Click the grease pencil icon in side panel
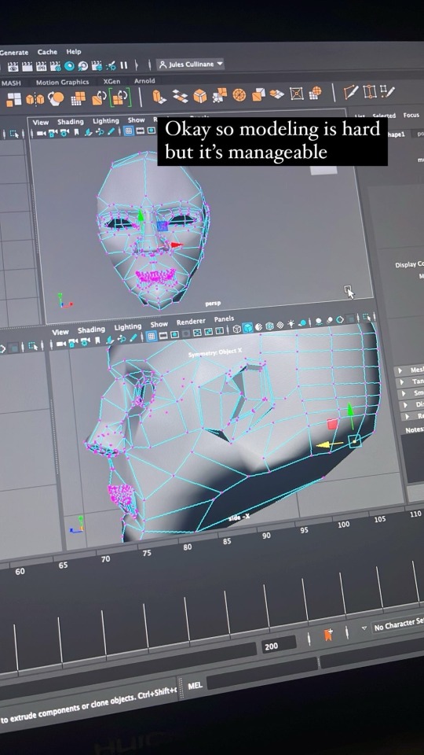This screenshot has width=424, height=755. point(133,338)
